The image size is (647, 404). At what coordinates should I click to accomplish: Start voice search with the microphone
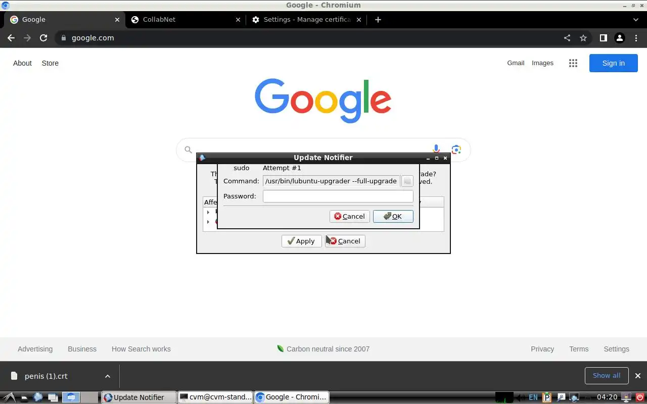pos(436,149)
